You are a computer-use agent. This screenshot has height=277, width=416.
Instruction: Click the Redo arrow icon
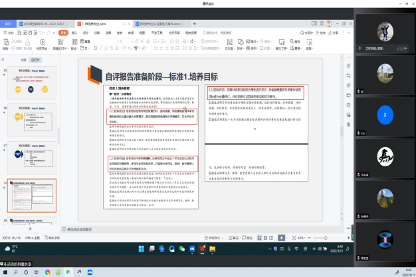click(48, 33)
